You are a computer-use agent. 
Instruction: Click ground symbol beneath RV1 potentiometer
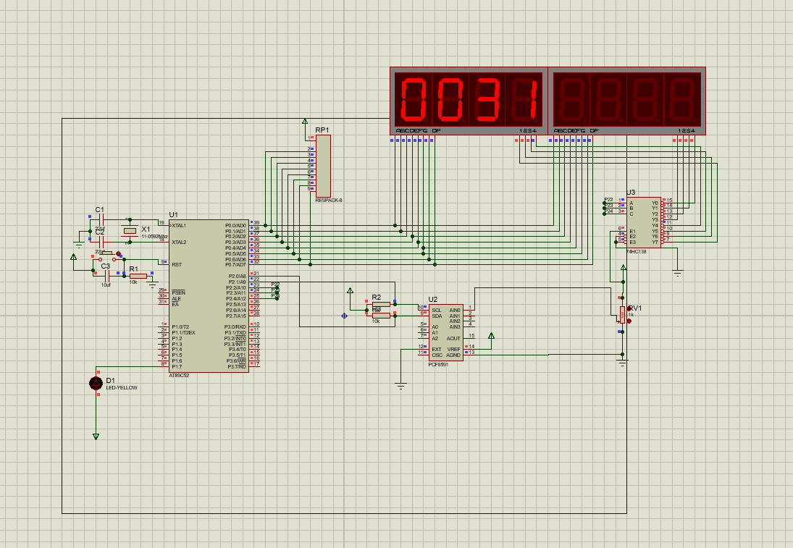coord(623,363)
